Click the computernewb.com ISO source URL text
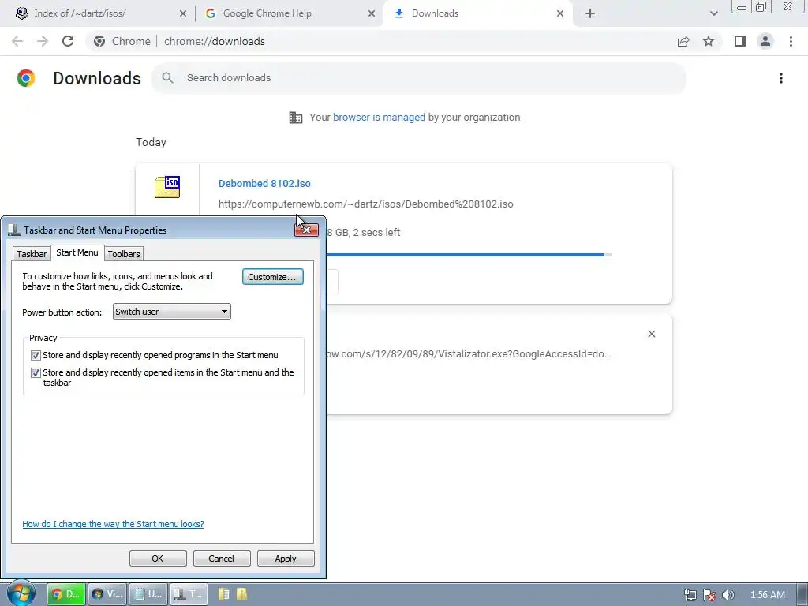 point(366,204)
